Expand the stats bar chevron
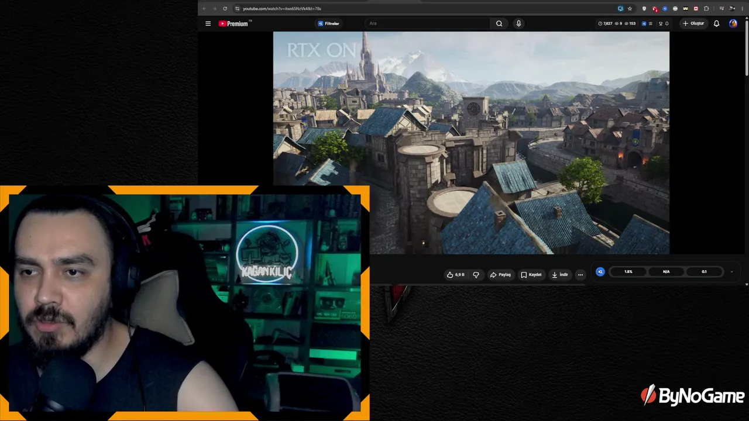 [731, 272]
